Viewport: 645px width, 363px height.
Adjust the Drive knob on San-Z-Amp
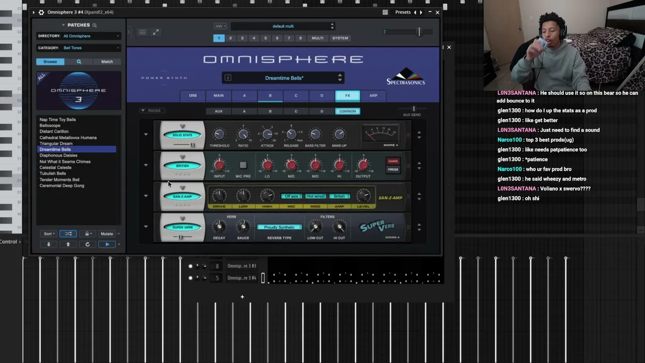(219, 196)
